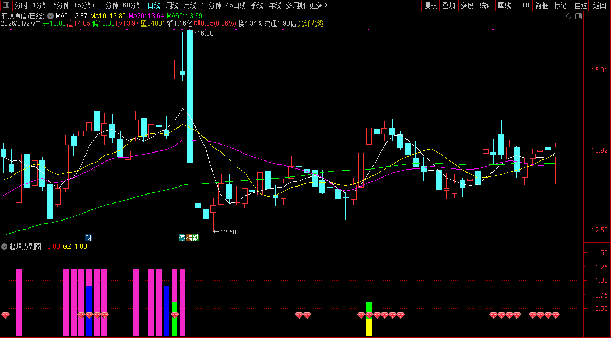Click the 标记 button

click(561, 5)
